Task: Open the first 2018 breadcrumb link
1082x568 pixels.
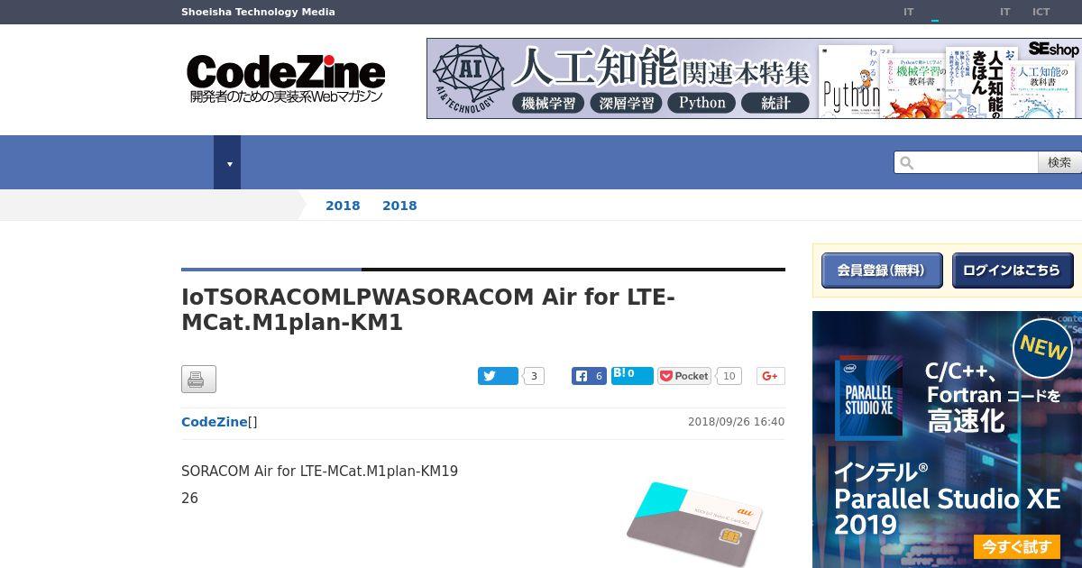Action: 343,206
